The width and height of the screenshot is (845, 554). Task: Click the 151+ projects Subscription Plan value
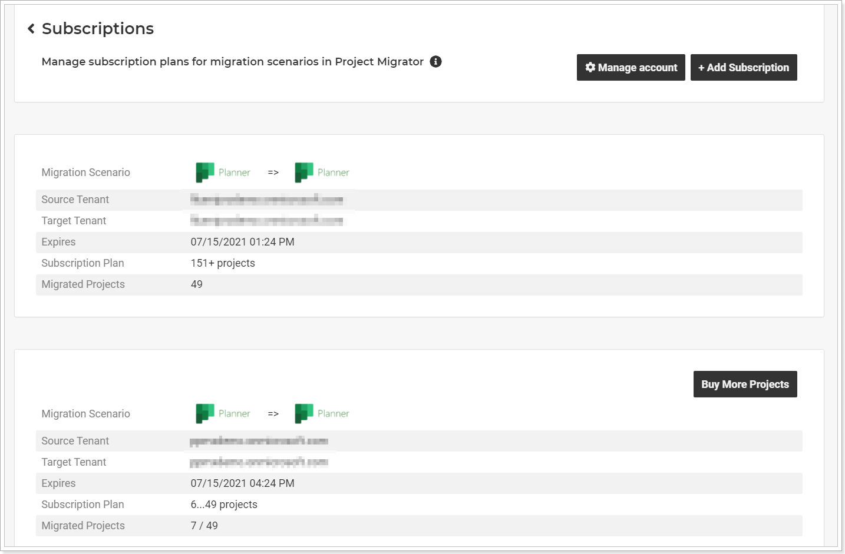pyautogui.click(x=222, y=263)
